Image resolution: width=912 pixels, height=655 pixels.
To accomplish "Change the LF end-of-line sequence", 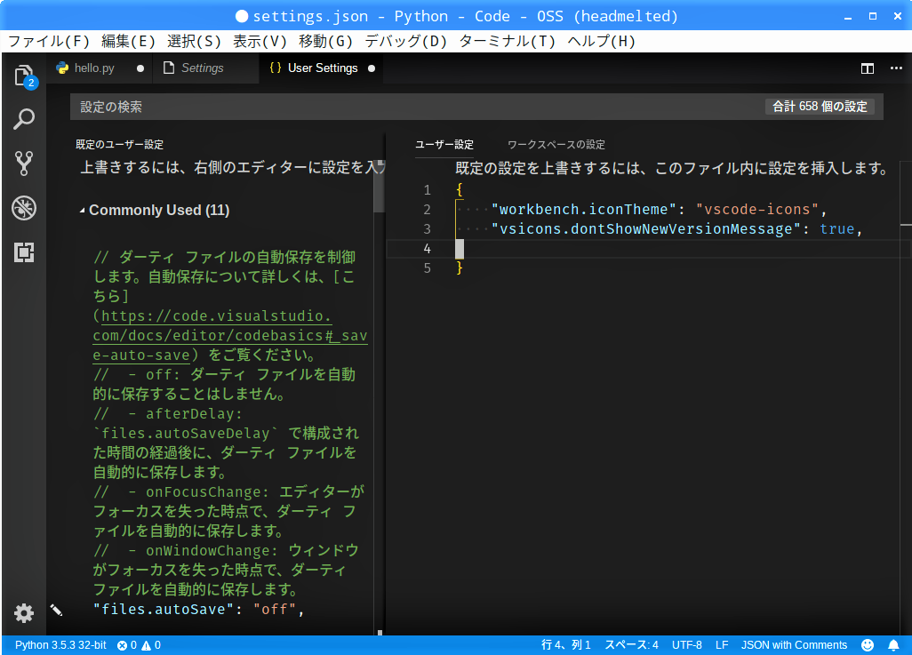I will tap(722, 645).
